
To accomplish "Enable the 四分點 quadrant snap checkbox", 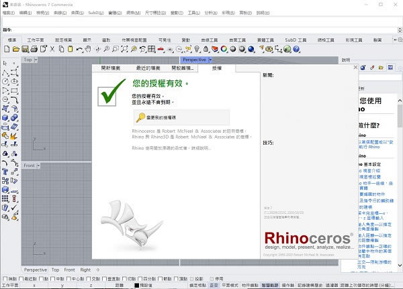I will 140,279.
